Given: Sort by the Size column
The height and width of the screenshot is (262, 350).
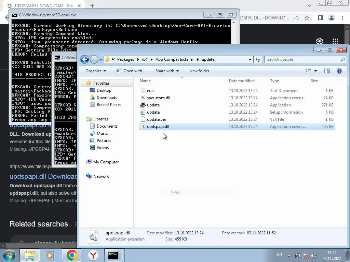Looking at the screenshot, I should pos(322,81).
